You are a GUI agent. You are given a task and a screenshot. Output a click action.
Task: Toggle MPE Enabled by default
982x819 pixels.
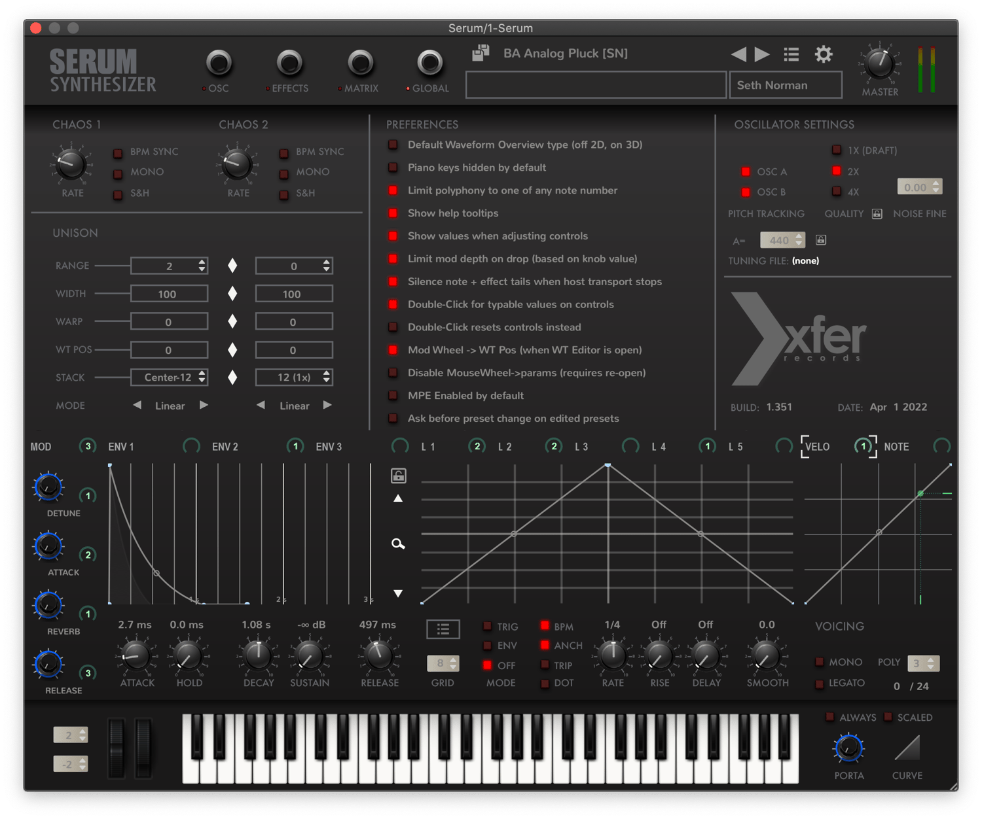pyautogui.click(x=393, y=395)
